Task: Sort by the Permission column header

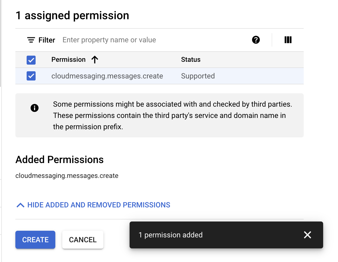Action: tap(68, 59)
